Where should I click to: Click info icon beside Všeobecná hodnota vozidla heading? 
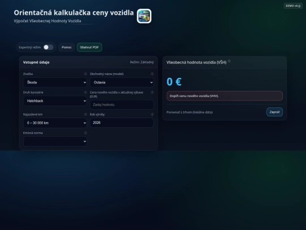click(229, 61)
